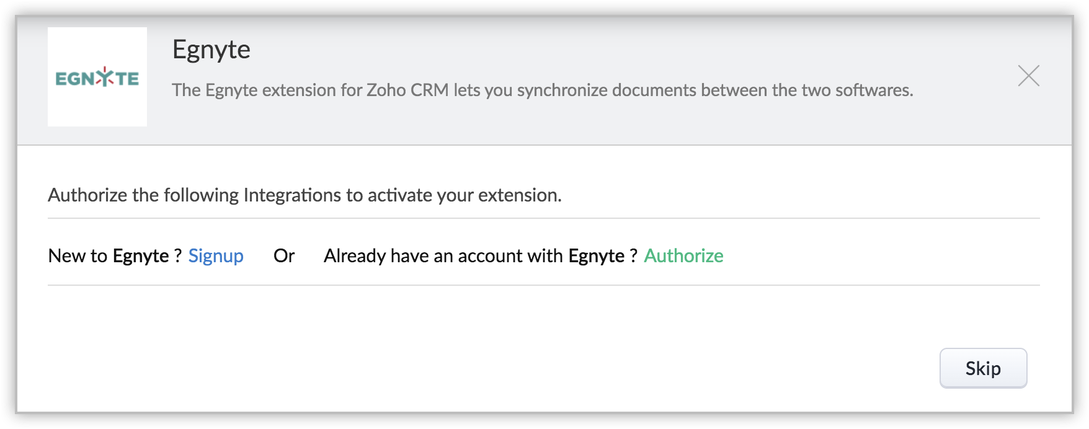Click the word Integrations in the instruction
The height and width of the screenshot is (429, 1089).
(x=292, y=195)
